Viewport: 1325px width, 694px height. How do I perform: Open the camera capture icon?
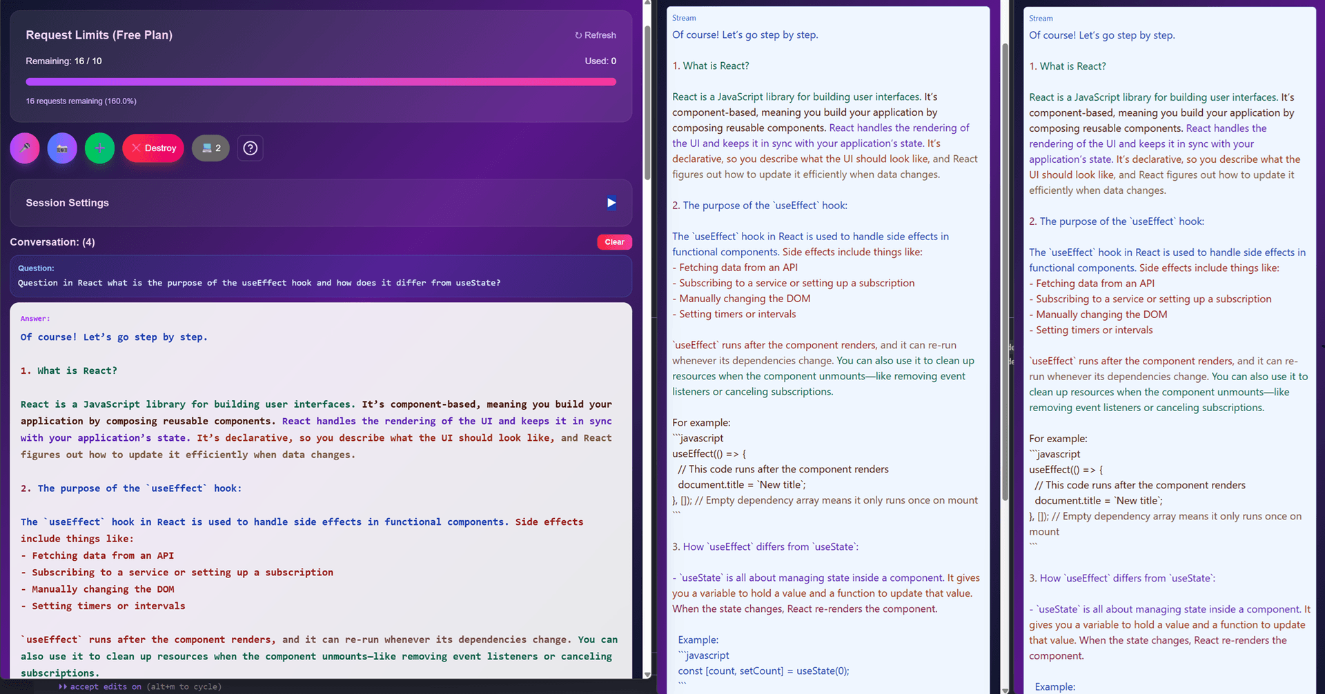tap(61, 148)
